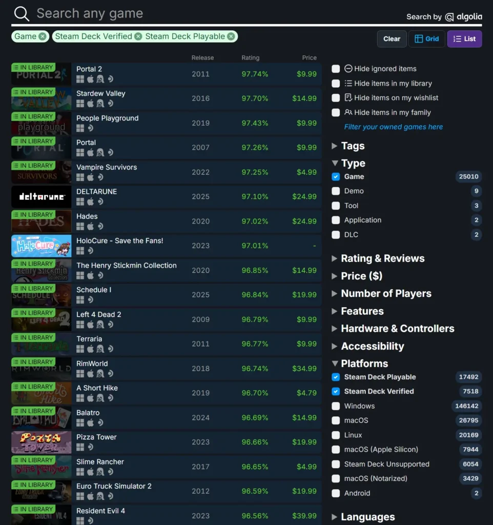Click the Steam Deck icon under HoloCure
The width and height of the screenshot is (493, 525).
coord(90,250)
